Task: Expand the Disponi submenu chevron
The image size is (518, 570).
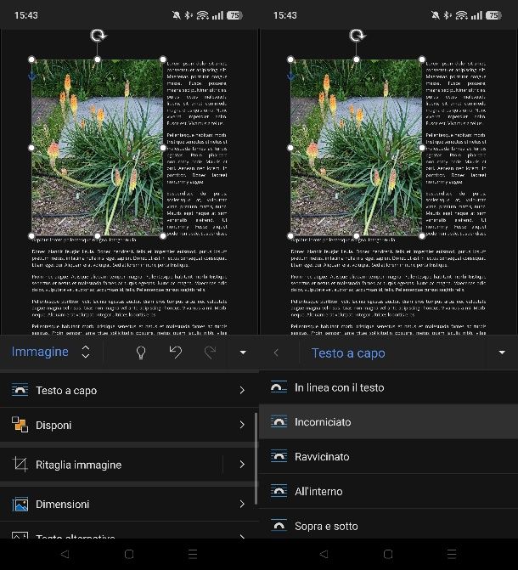Action: [242, 425]
